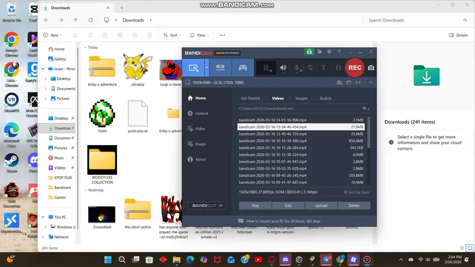The height and width of the screenshot is (267, 475).
Task: Switch to the Get Started tab
Action: 250,98
